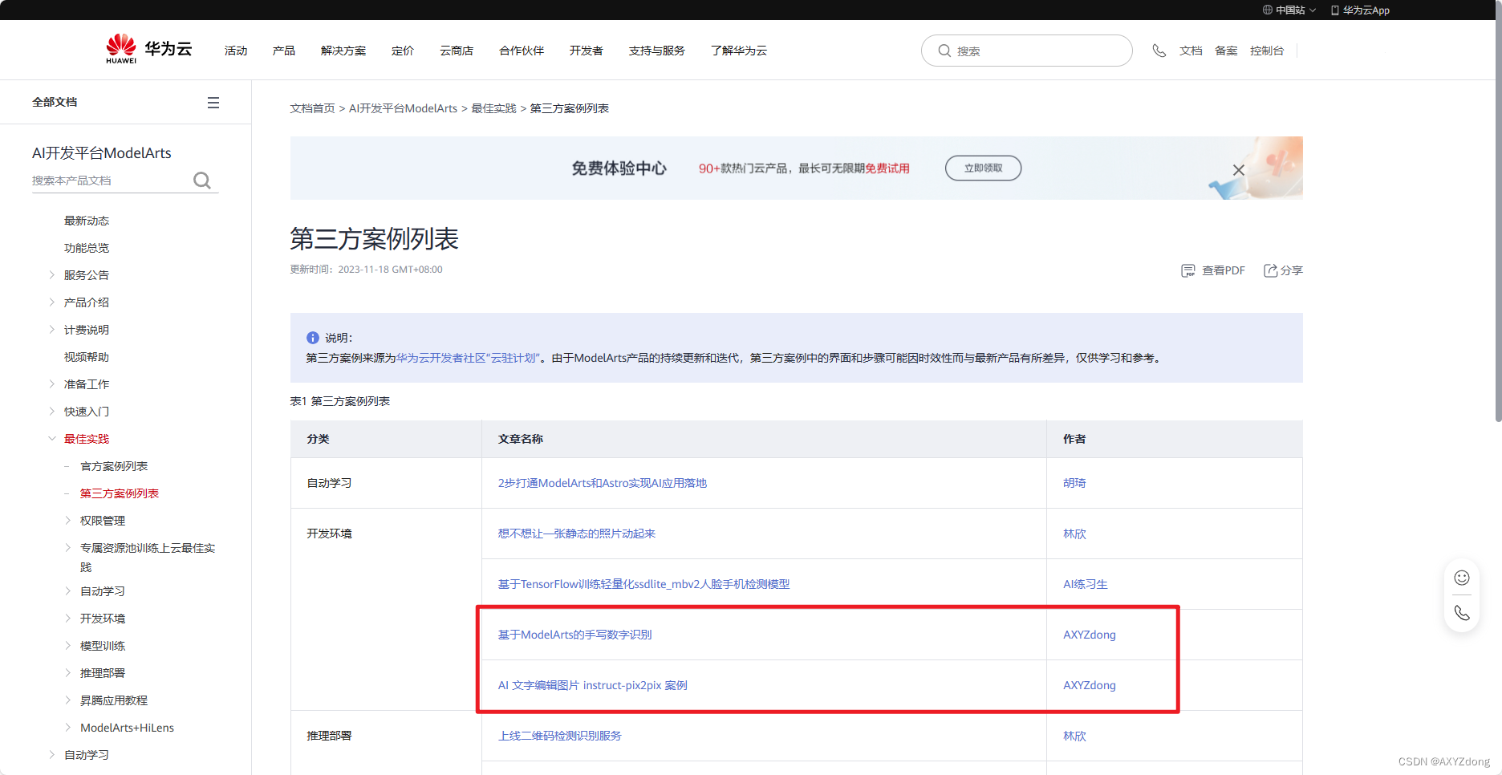The width and height of the screenshot is (1502, 775).
Task: Open 了解华为云 menu
Action: tap(739, 51)
